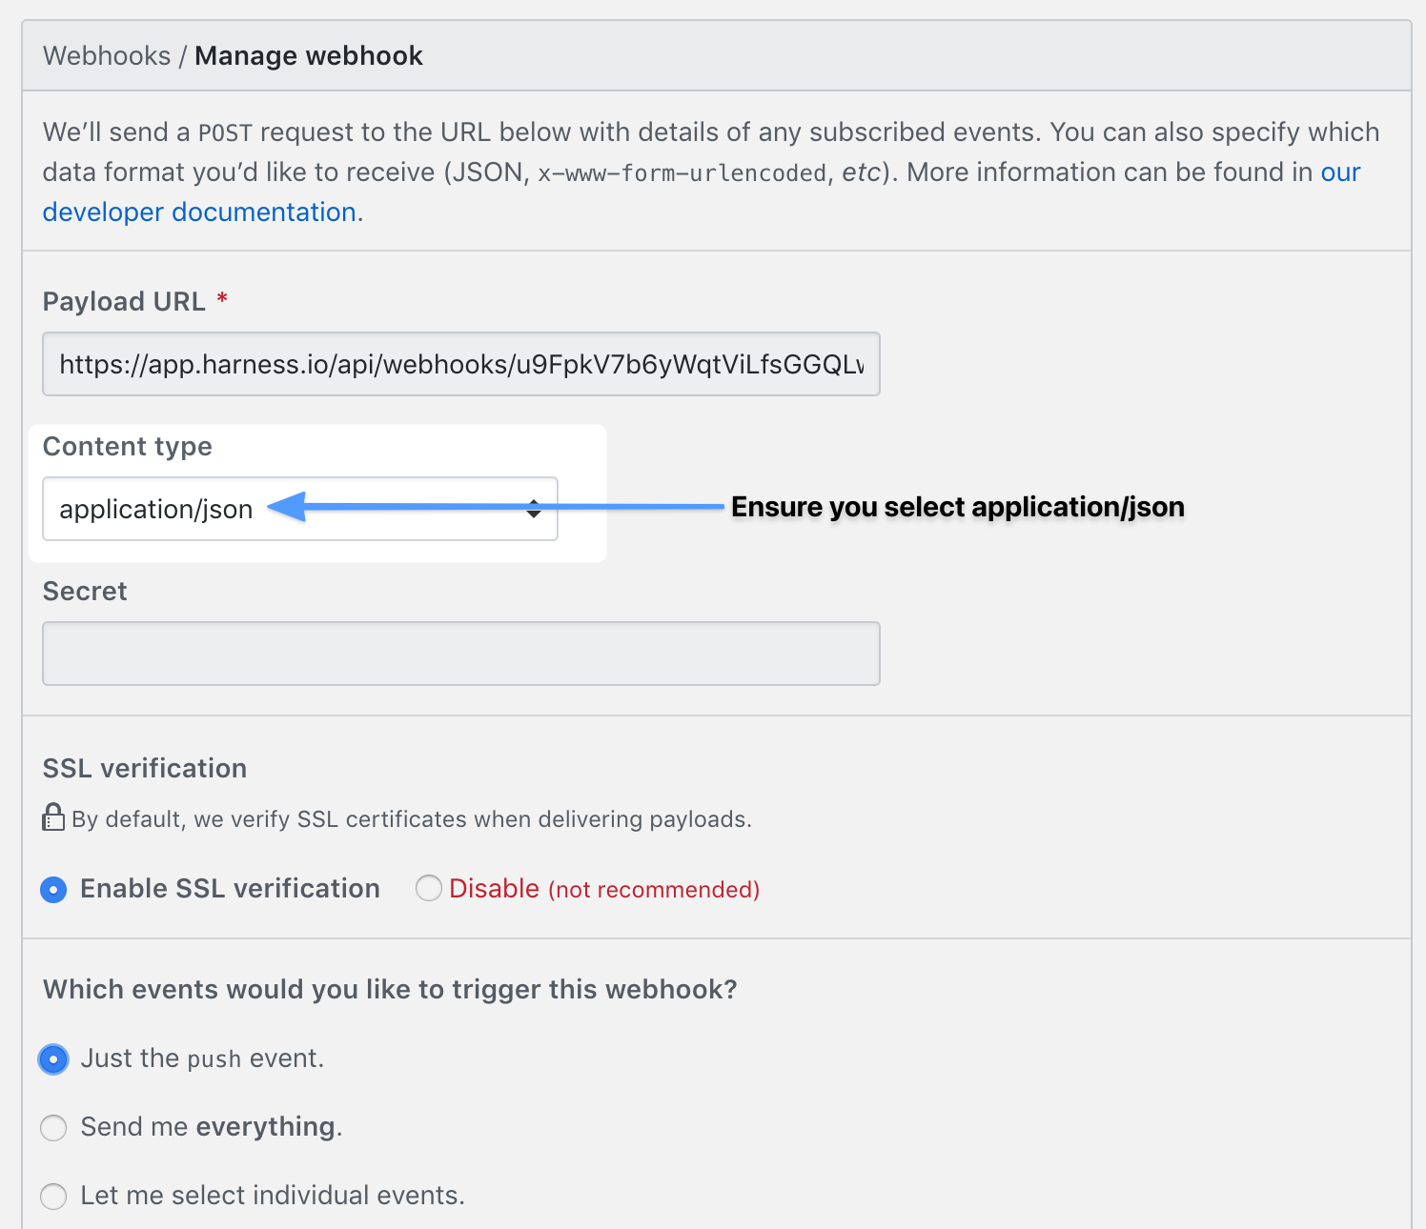The width and height of the screenshot is (1426, 1229).
Task: Click into the Payload URL field
Action: tap(461, 364)
